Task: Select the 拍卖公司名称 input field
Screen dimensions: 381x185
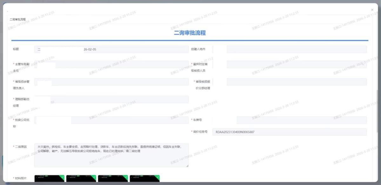Action: (111, 120)
